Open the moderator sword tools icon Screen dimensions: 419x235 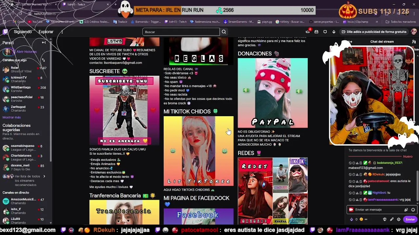[392, 219]
